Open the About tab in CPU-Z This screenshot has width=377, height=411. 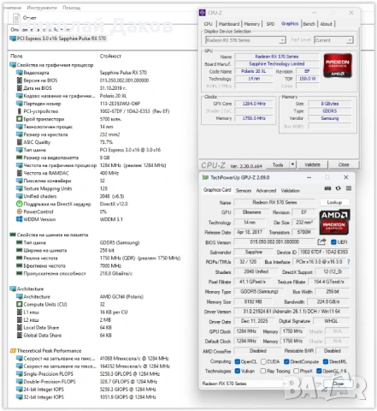tap(326, 24)
